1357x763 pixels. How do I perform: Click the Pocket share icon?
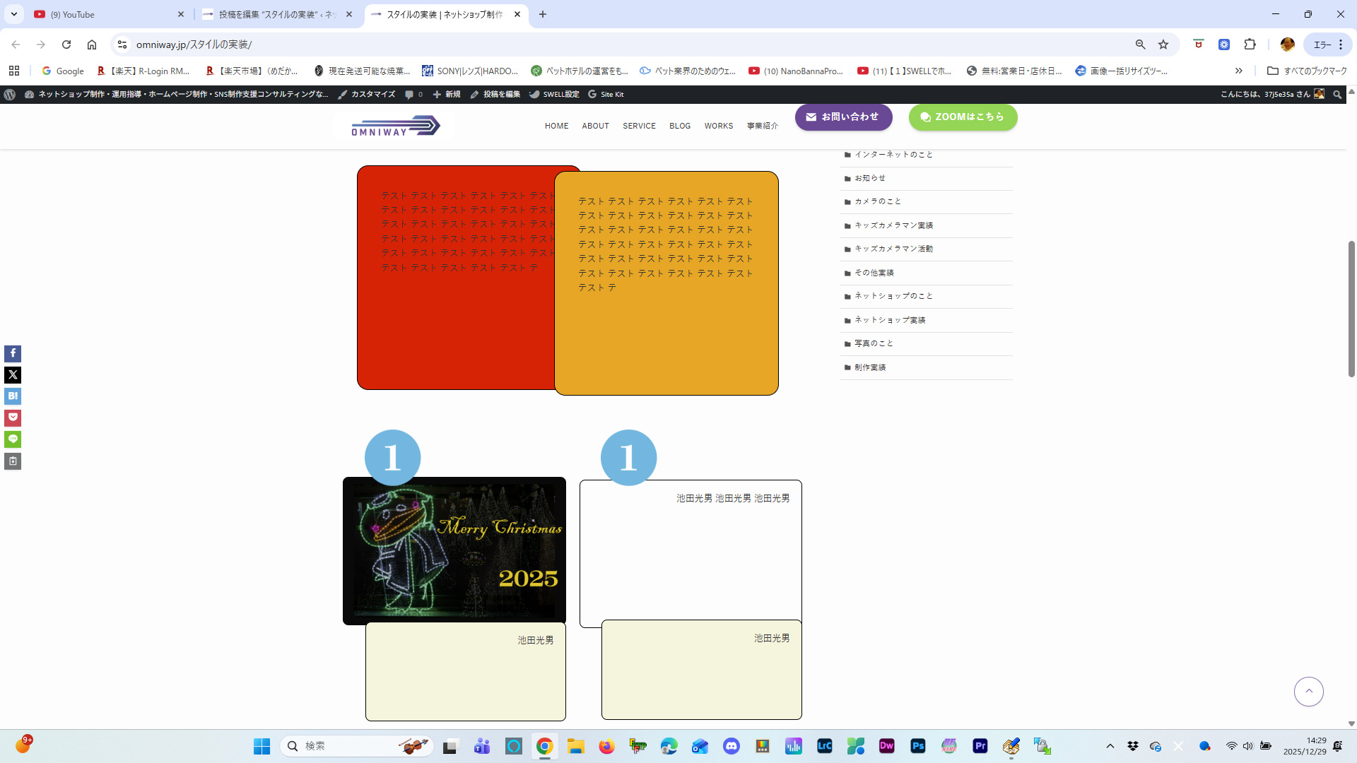(13, 418)
